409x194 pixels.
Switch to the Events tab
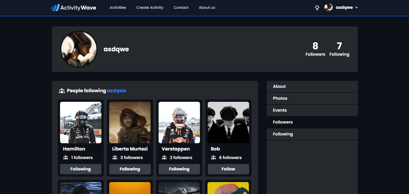pyautogui.click(x=312, y=110)
